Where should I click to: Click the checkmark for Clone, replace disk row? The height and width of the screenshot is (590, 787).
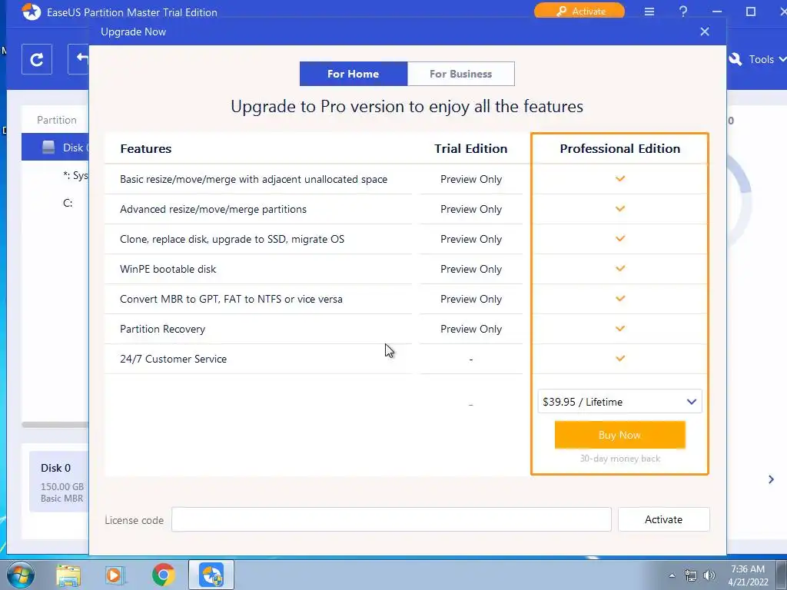[620, 238]
